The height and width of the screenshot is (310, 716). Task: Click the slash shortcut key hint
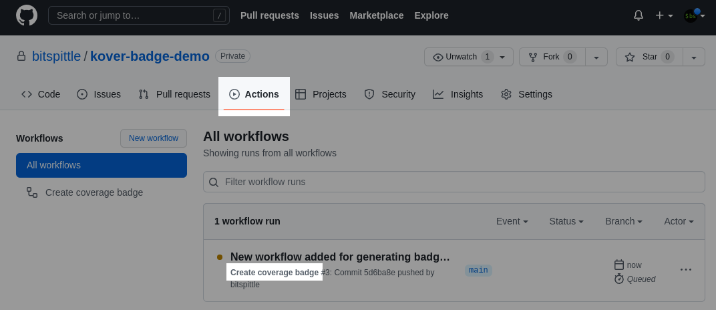[x=219, y=15]
